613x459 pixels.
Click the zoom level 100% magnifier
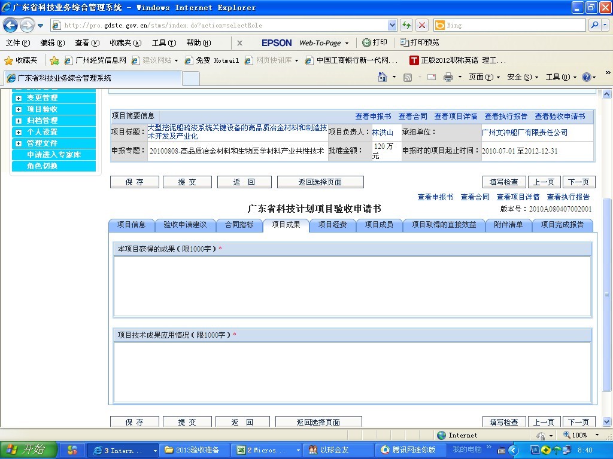point(567,435)
